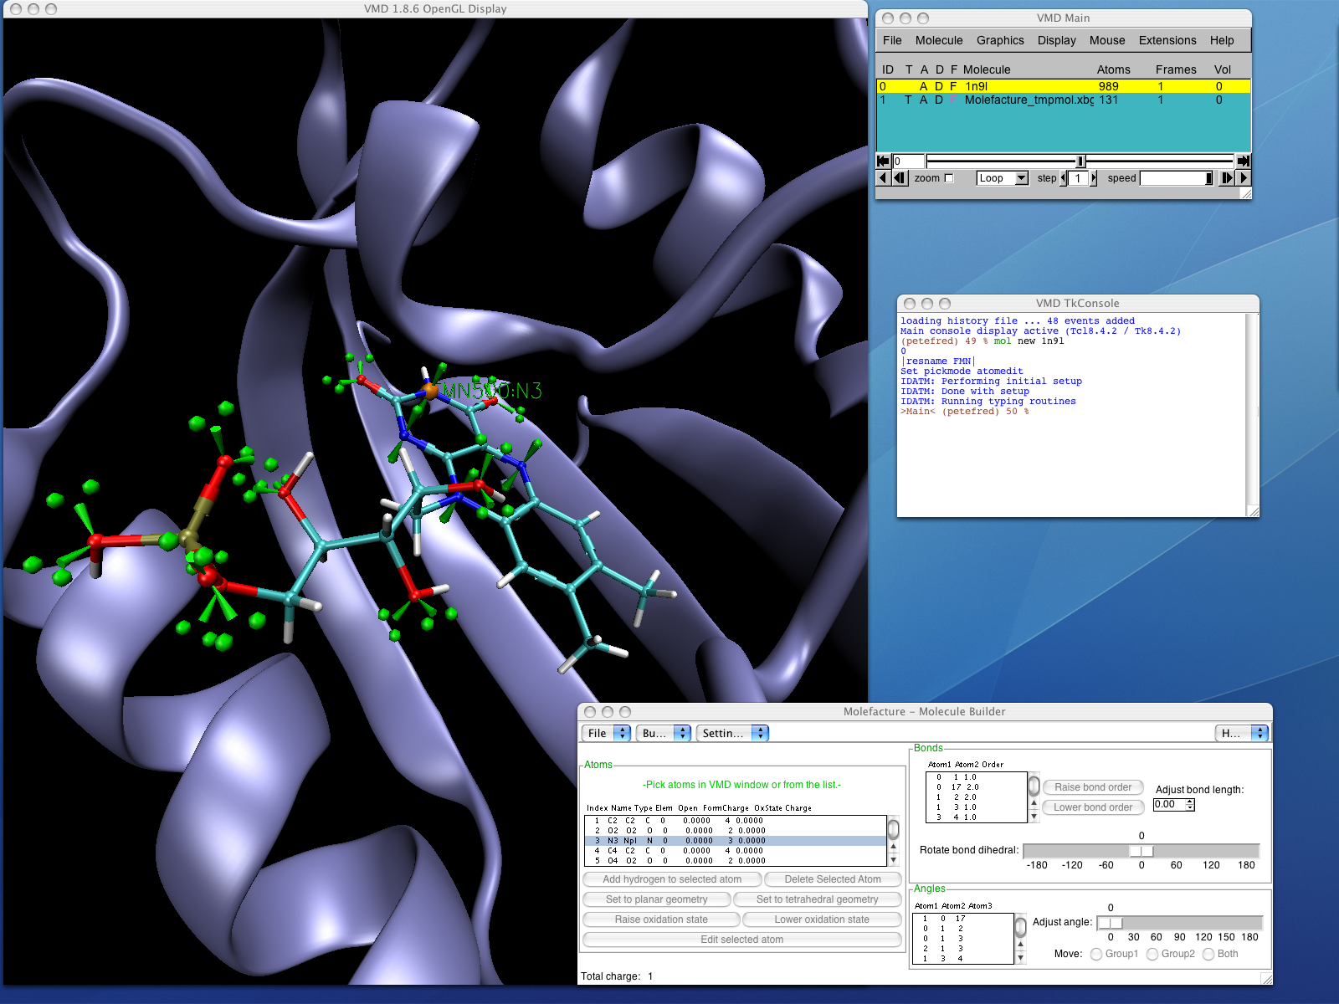Select the Molefacture_tmpmol molecule row
The height and width of the screenshot is (1004, 1339).
1029,100
